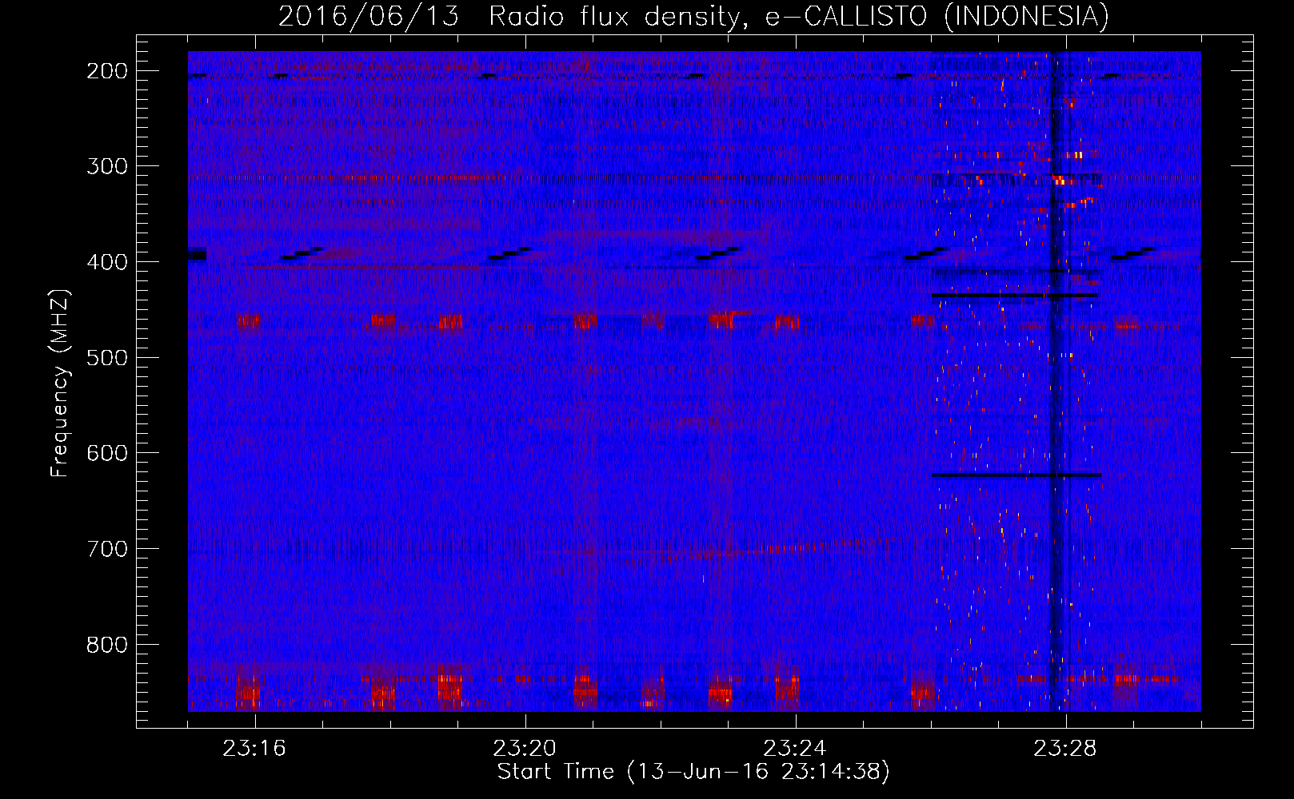The width and height of the screenshot is (1294, 799).
Task: Click the 400 frequency tick label
Action: coord(107,262)
